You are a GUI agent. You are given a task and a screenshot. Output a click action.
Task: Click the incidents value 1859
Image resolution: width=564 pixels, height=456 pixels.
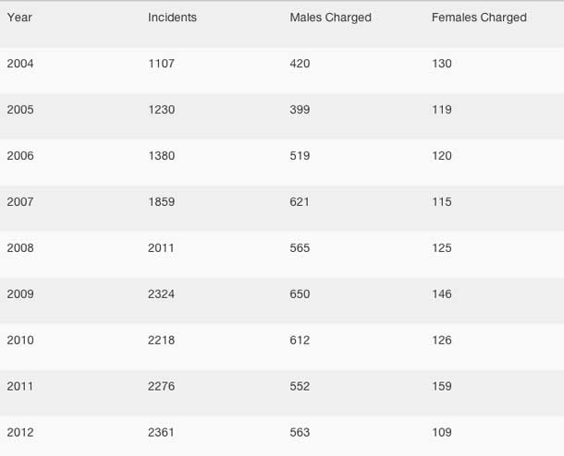coord(162,202)
